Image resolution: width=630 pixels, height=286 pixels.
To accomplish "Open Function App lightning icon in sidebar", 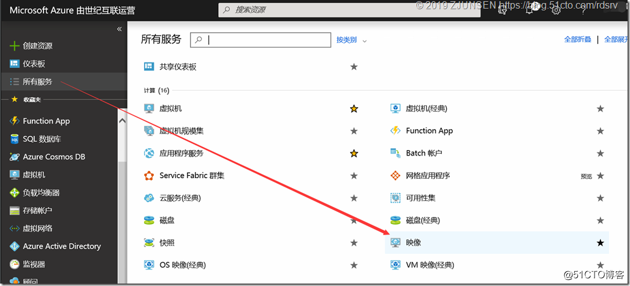I will tap(15, 121).
